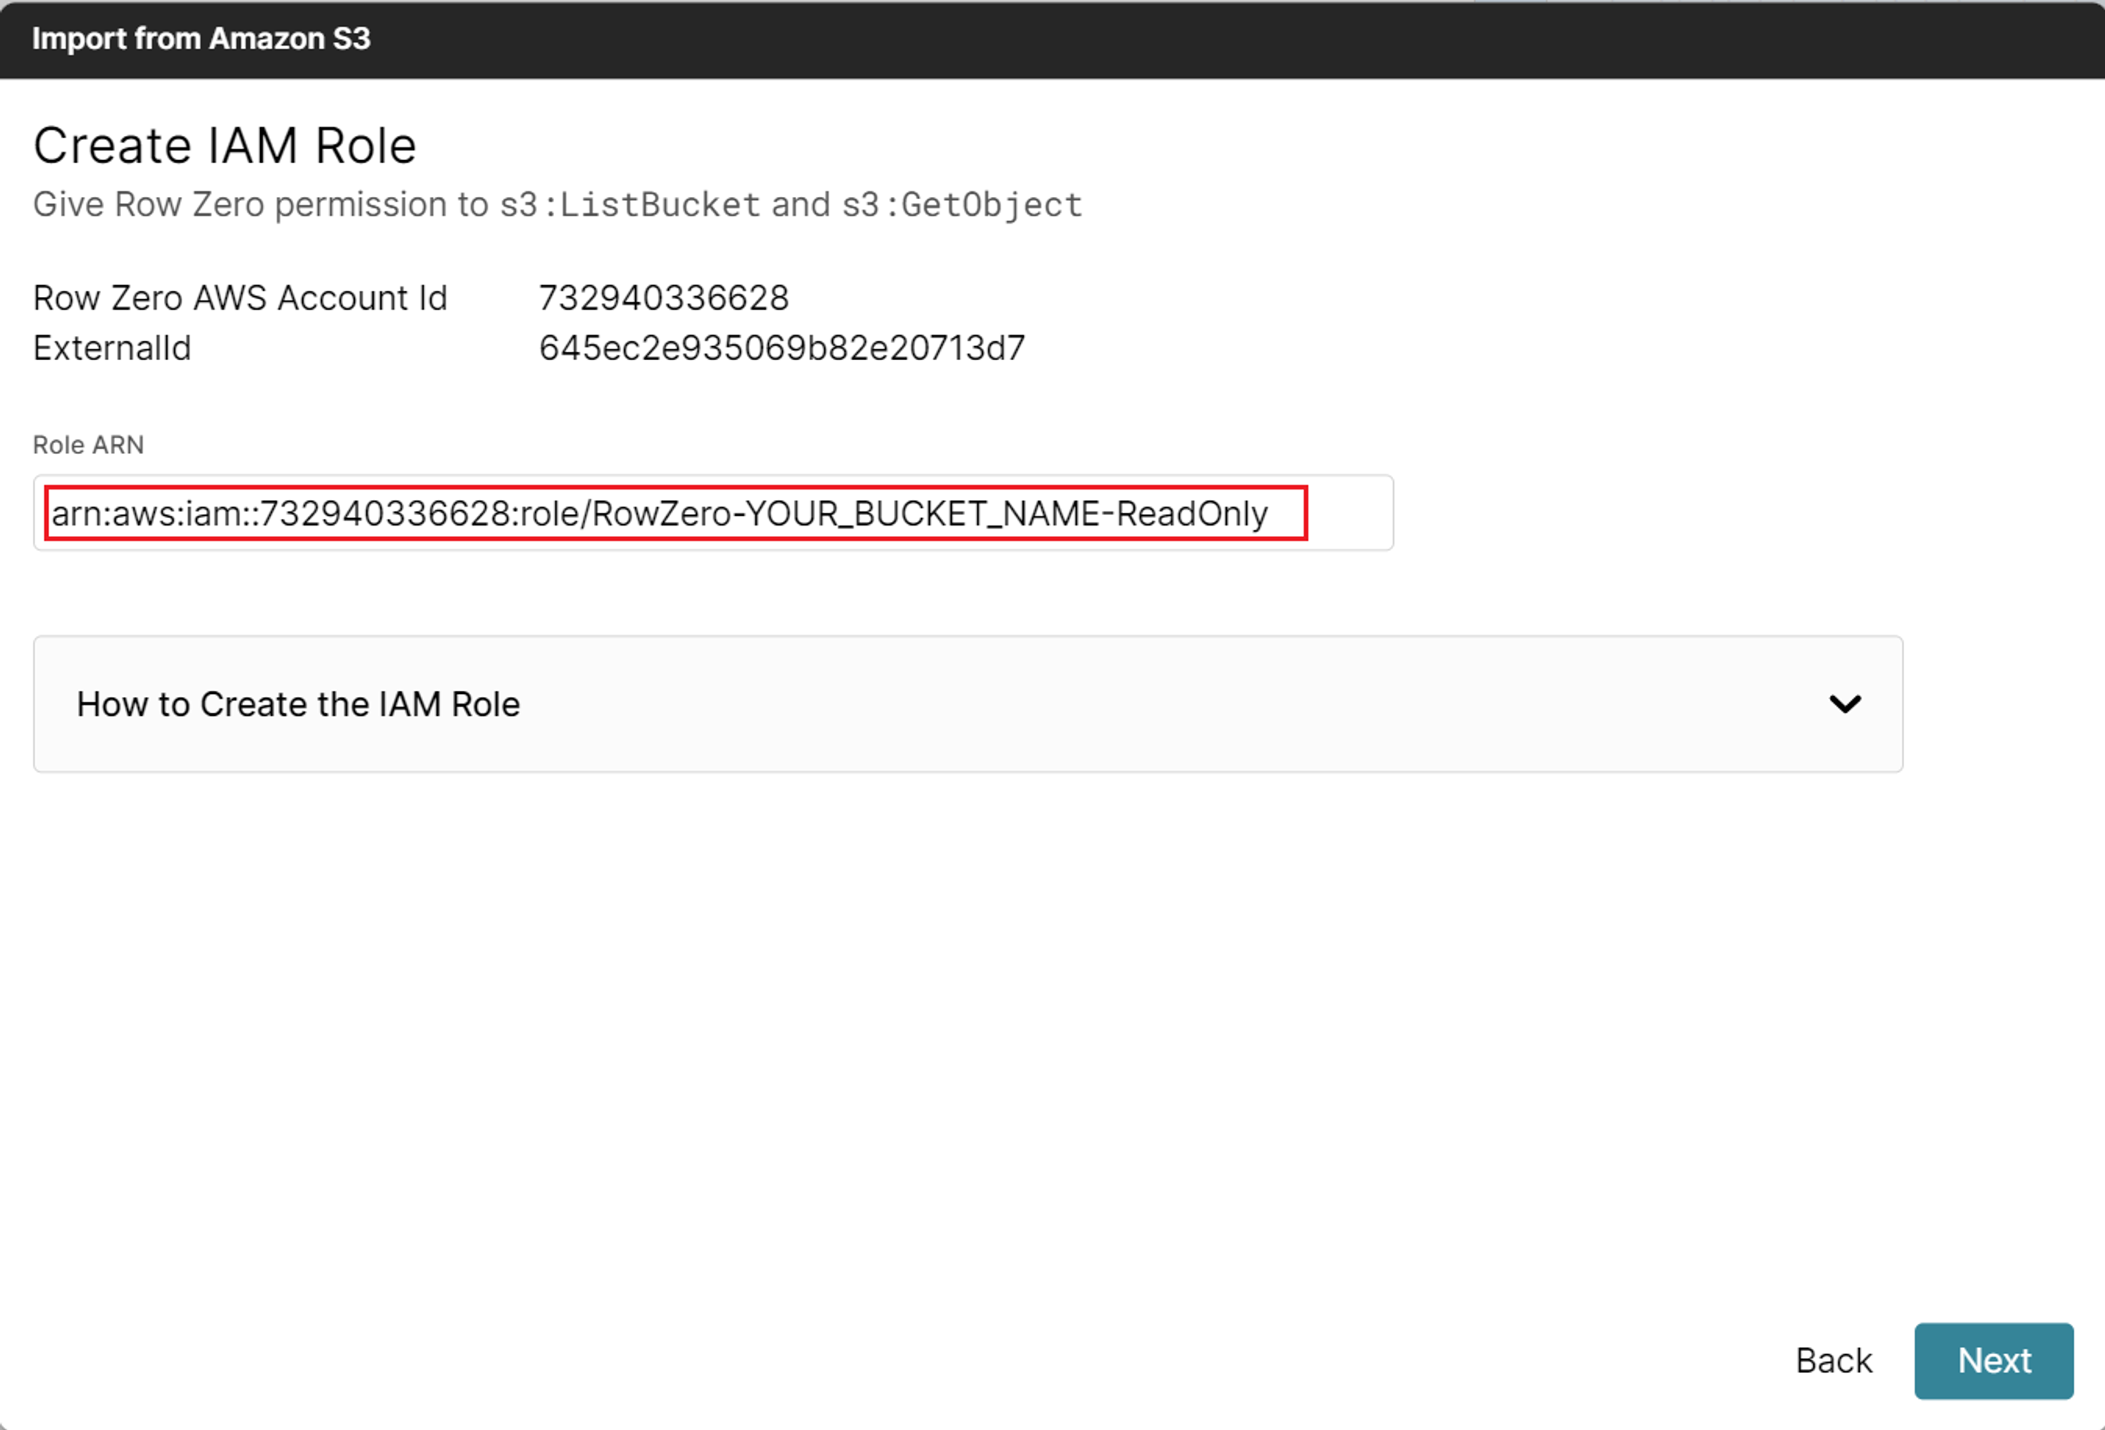Place cursor at YOUR_BUCKET_NAME in the ARN
This screenshot has width=2105, height=1430.
tap(922, 514)
